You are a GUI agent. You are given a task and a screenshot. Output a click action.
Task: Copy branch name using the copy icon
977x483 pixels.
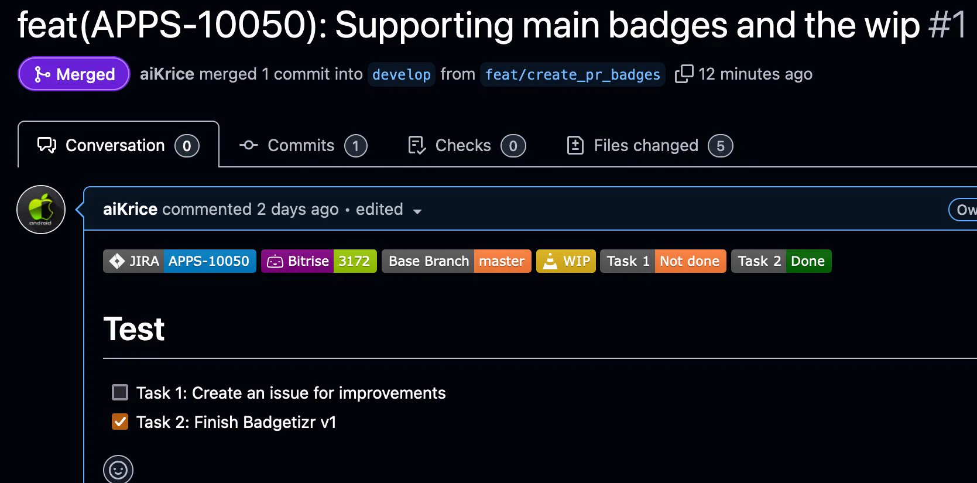click(684, 74)
